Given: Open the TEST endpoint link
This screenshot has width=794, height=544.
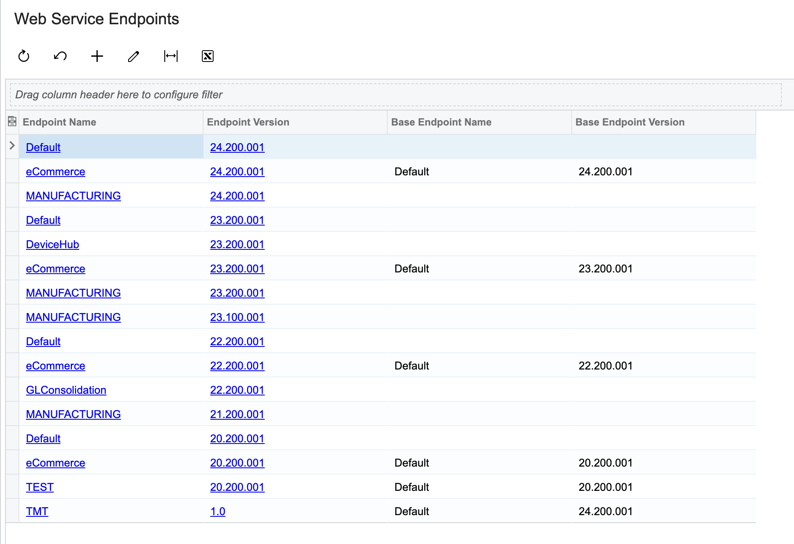Looking at the screenshot, I should point(40,487).
